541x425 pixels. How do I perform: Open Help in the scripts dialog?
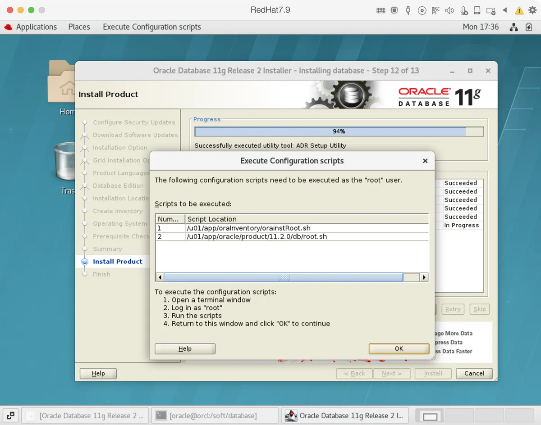coord(185,348)
